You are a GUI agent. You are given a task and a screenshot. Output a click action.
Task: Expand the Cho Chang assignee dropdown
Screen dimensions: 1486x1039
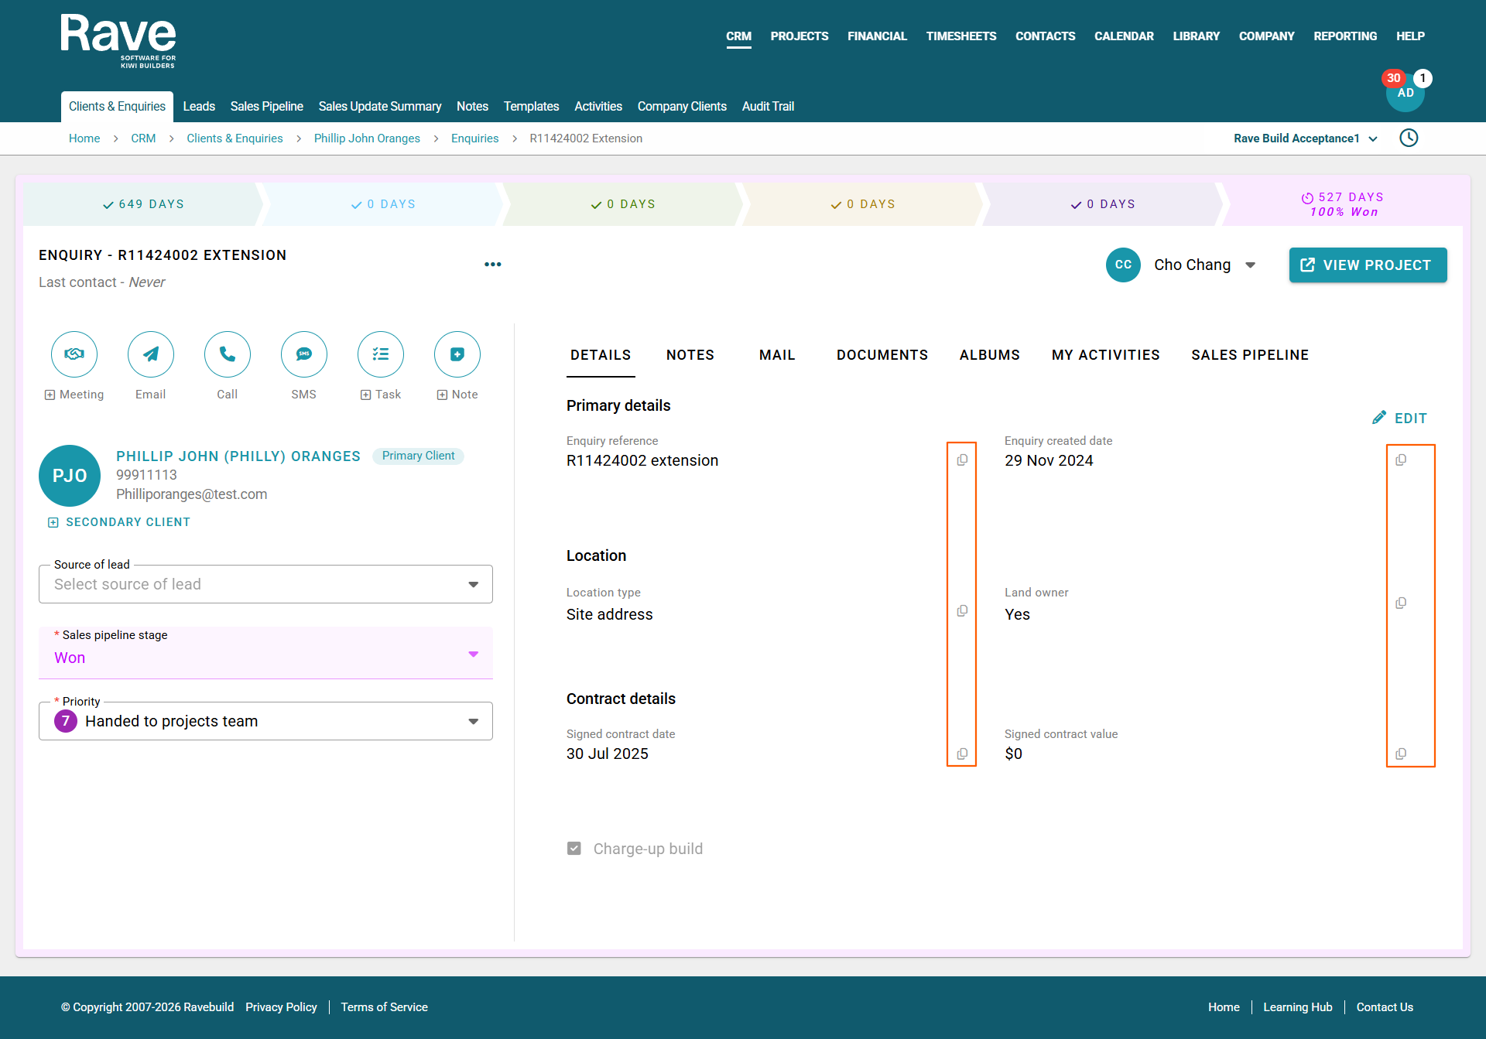1250,265
